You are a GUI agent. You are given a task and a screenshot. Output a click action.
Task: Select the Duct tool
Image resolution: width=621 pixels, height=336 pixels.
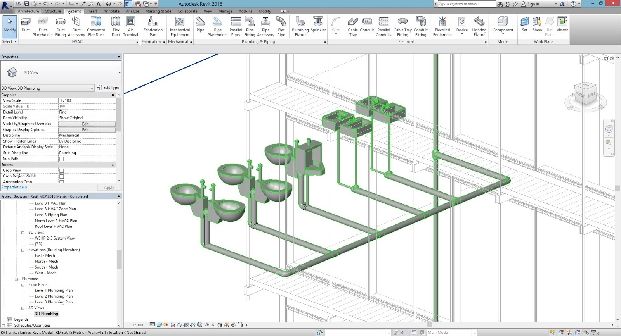pyautogui.click(x=26, y=26)
